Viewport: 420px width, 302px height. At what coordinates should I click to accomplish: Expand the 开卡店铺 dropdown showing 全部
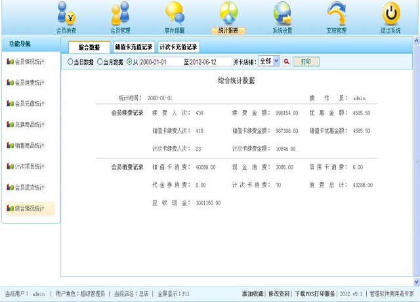tap(269, 61)
